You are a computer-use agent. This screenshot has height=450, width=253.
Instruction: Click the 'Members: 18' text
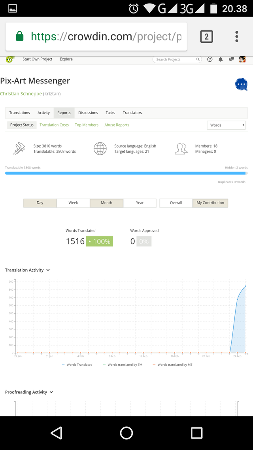point(206,146)
